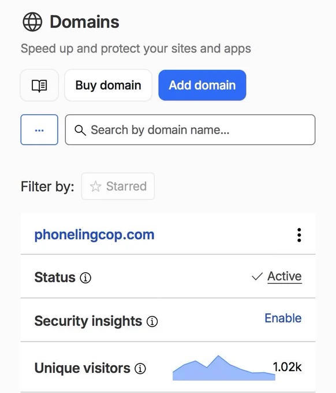This screenshot has width=336, height=393.
Task: Open documentation via book icon button
Action: pos(39,85)
